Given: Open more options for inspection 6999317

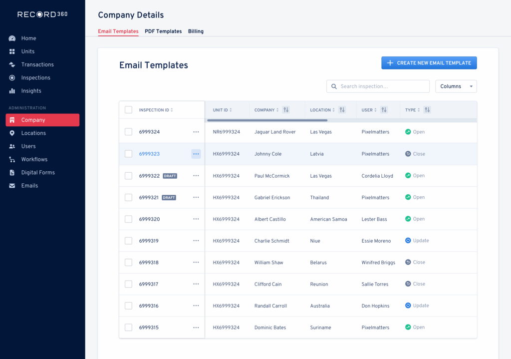Looking at the screenshot, I should coord(196,284).
